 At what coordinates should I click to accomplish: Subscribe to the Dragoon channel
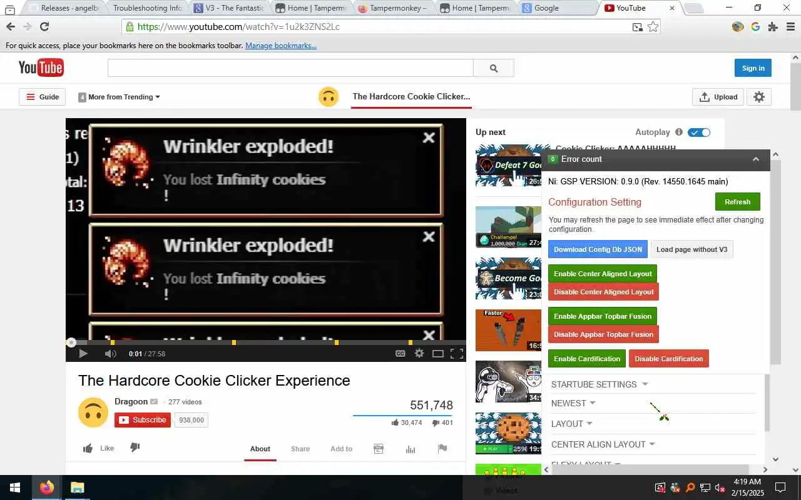click(143, 420)
